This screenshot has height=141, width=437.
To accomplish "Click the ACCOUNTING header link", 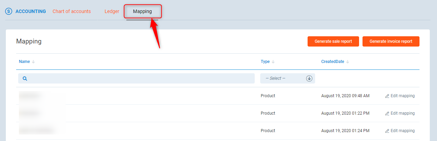I will (31, 11).
